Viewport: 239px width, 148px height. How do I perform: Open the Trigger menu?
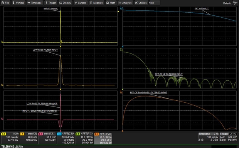tap(51, 3)
